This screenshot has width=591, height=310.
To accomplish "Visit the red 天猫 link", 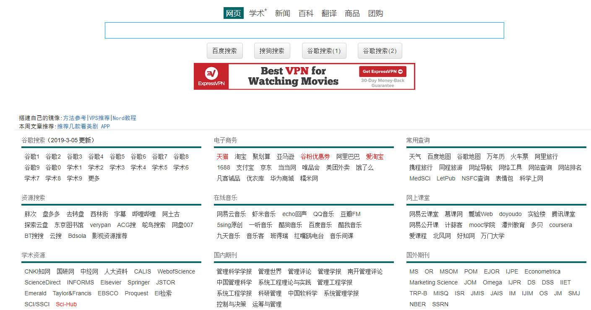I will pos(223,156).
